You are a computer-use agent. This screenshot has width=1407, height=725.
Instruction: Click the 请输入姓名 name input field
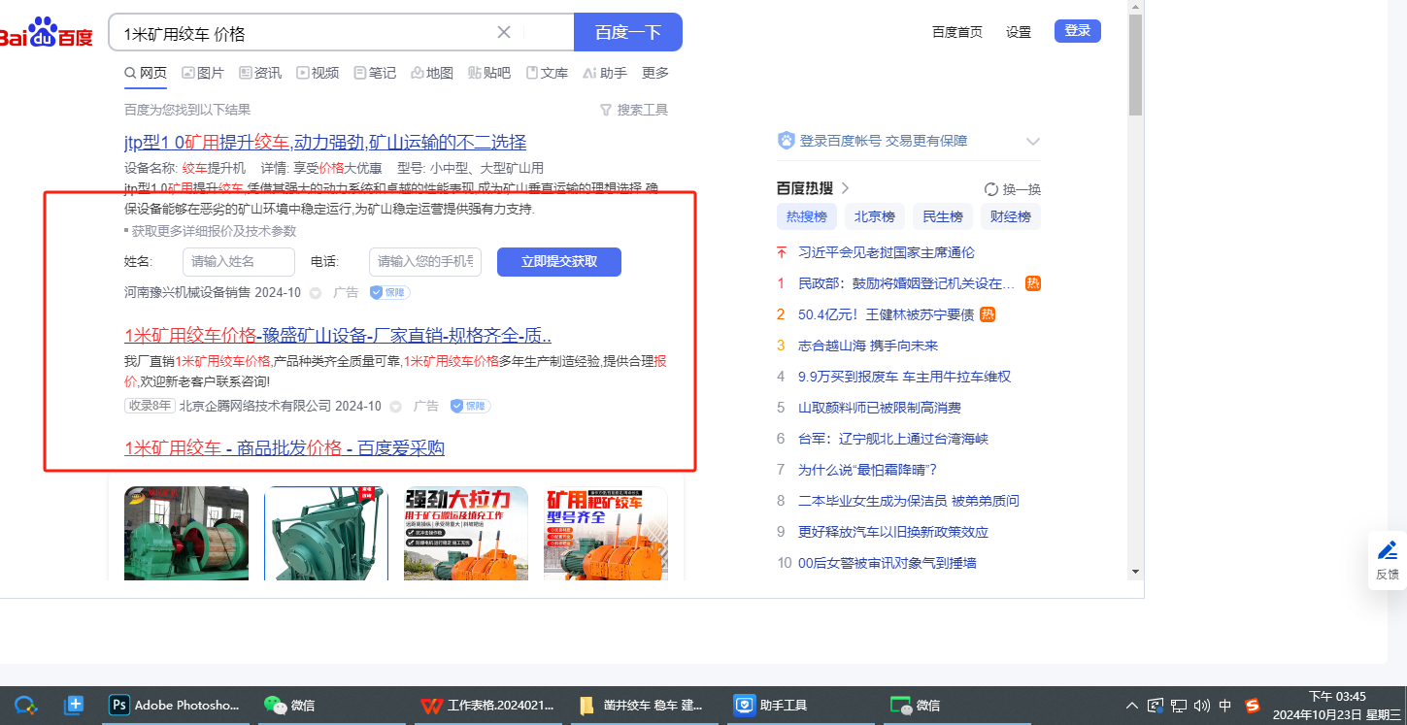pyautogui.click(x=238, y=262)
